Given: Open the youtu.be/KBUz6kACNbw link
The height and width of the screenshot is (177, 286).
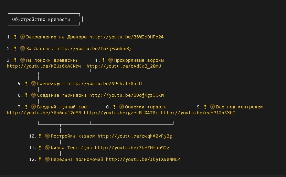Looking at the screenshot, I should click(x=44, y=66).
